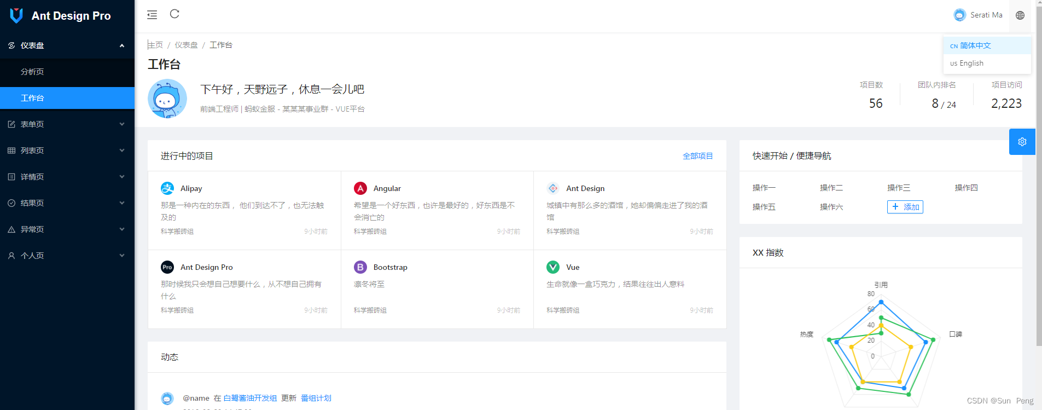Click the 添加 add button
The image size is (1042, 410).
point(905,207)
